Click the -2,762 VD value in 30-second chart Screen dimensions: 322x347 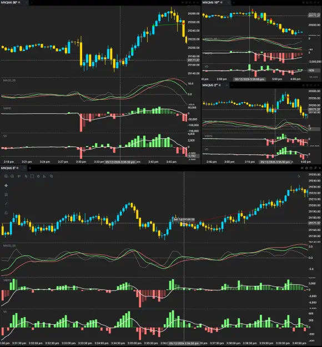coord(193,156)
